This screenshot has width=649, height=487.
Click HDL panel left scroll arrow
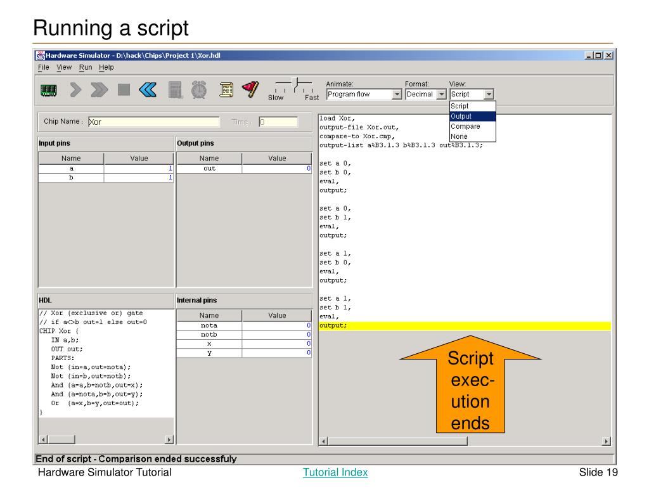coord(44,439)
